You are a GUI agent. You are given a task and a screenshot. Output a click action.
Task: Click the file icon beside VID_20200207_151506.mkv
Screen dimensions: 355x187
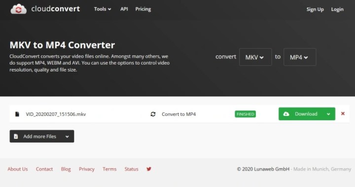[x=17, y=114]
